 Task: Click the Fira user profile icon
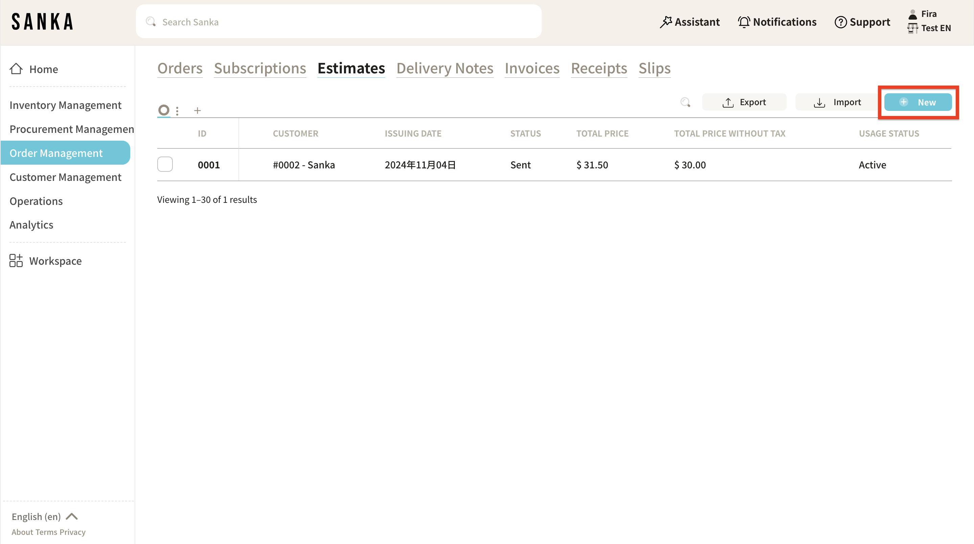tap(912, 14)
